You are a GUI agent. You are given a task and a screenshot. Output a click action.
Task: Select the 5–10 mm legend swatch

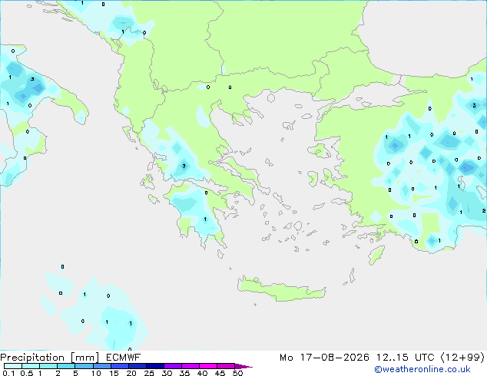84,366
